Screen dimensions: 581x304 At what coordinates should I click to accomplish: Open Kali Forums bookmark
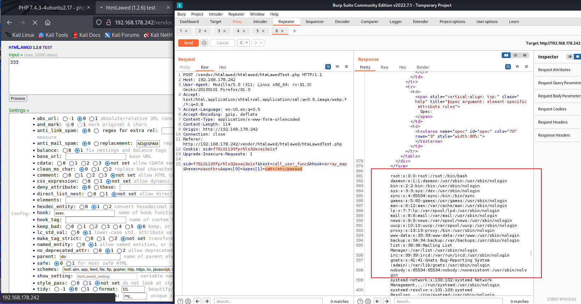pyautogui.click(x=122, y=35)
